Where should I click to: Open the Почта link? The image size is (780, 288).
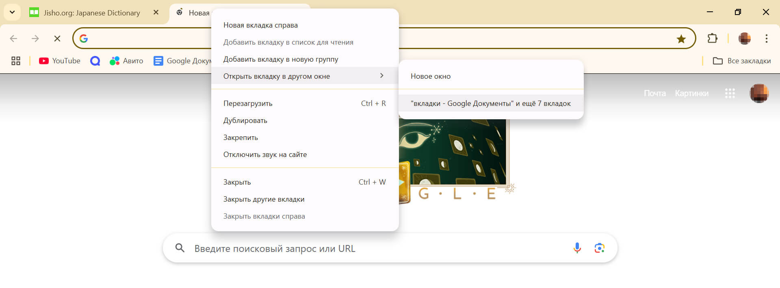click(x=654, y=93)
